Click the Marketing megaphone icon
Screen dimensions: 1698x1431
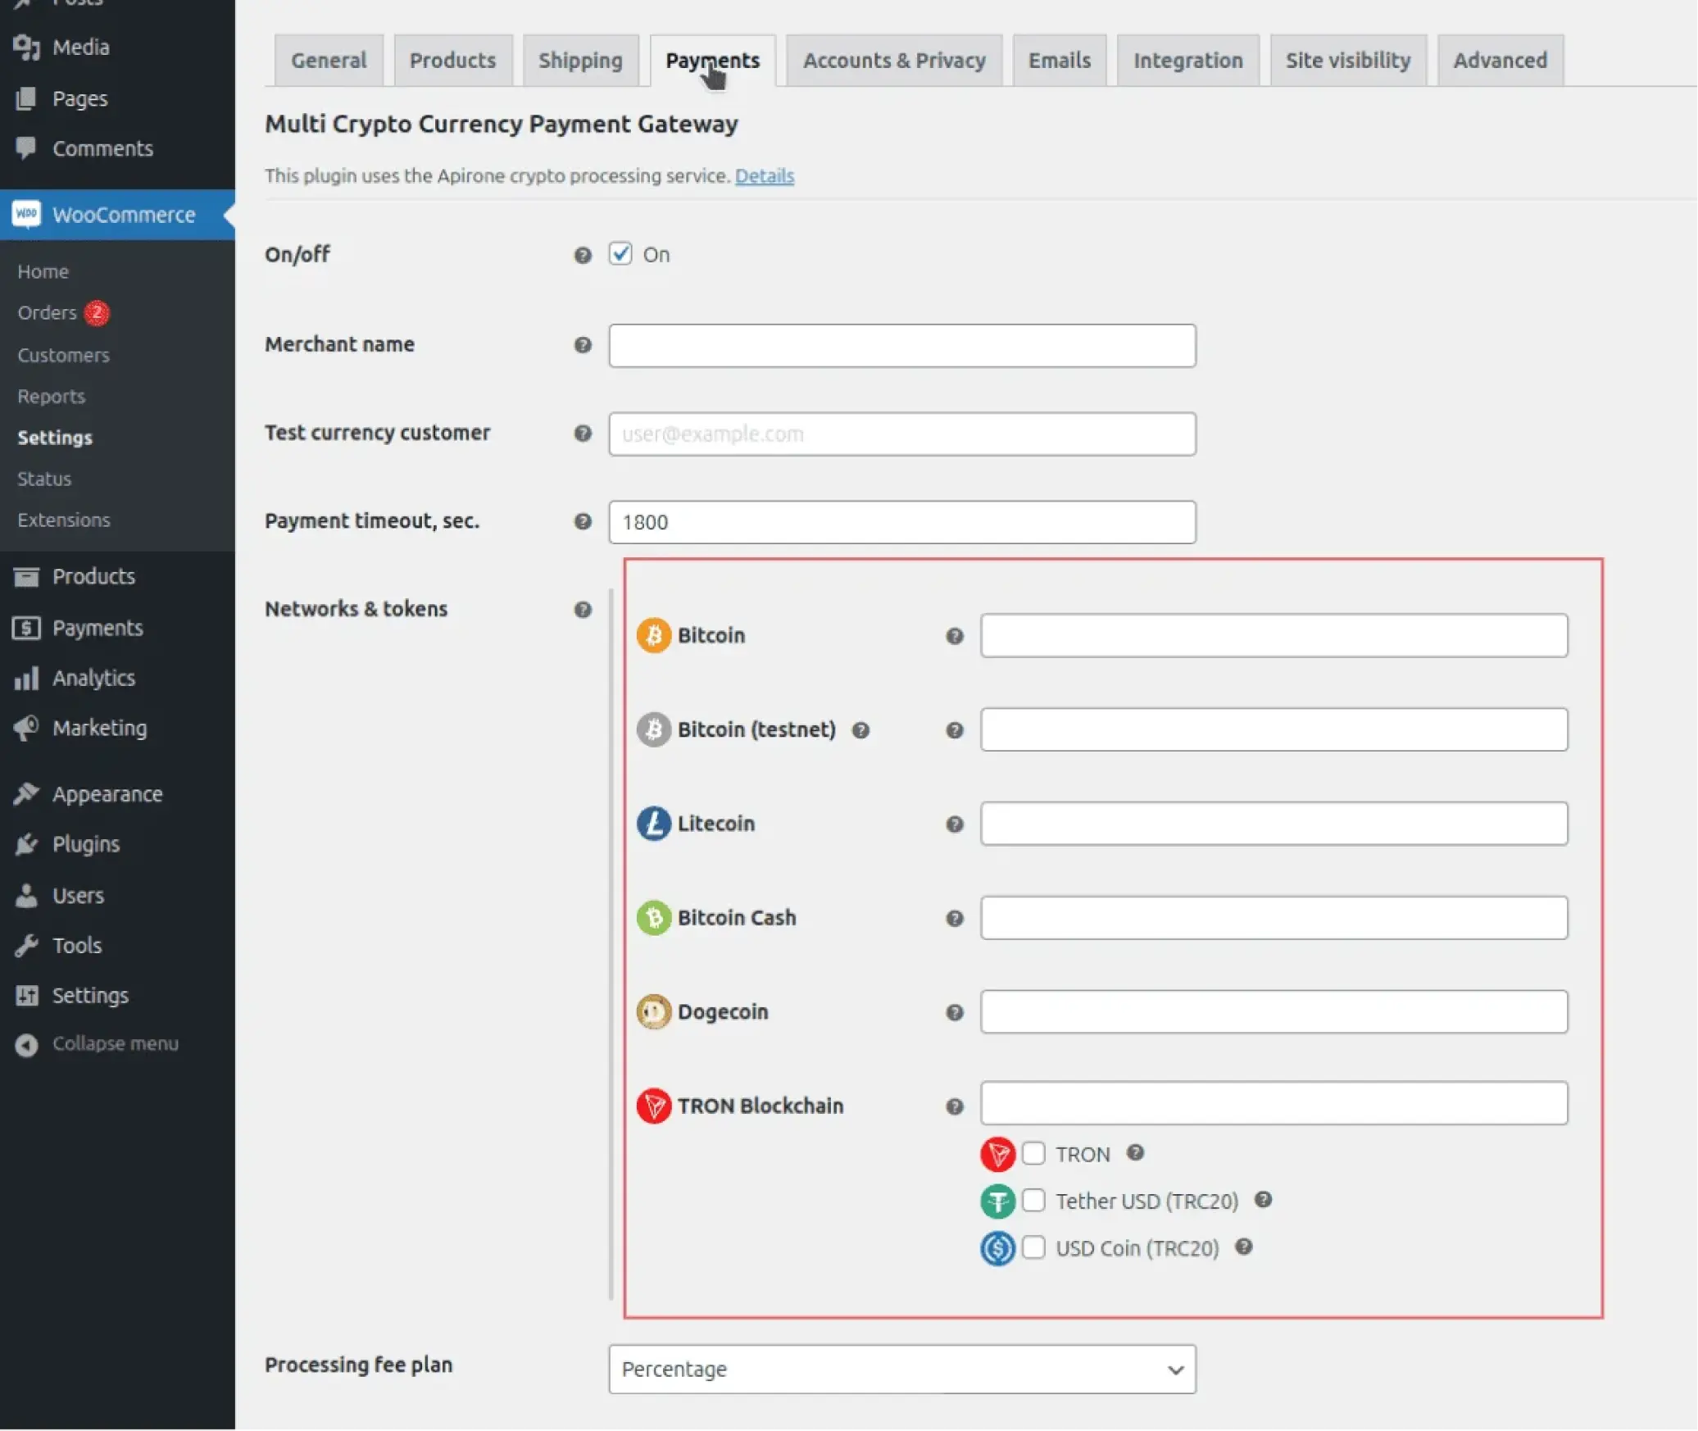tap(26, 729)
